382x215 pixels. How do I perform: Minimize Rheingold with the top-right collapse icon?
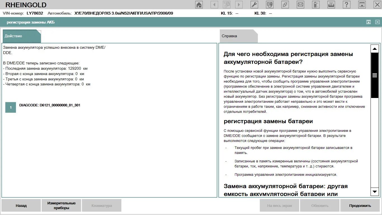tap(362, 5)
